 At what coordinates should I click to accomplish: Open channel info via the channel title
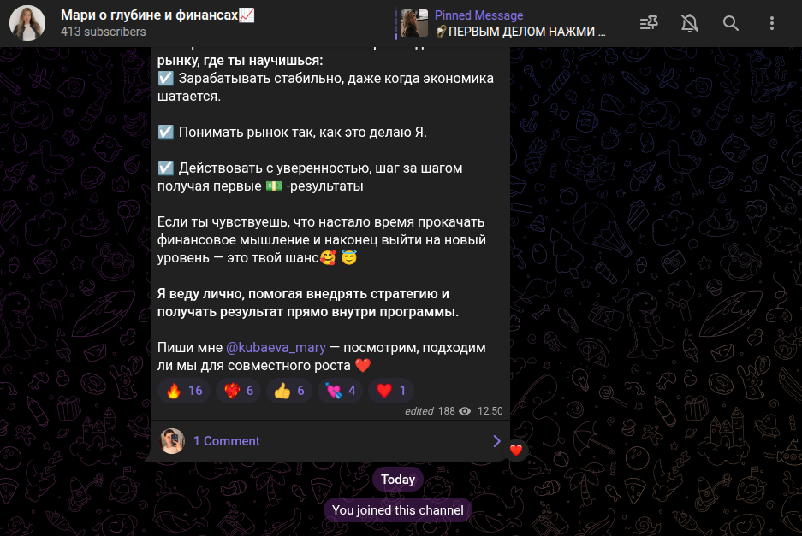tap(157, 15)
